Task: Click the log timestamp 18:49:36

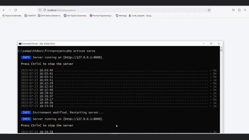Action: 46,103
